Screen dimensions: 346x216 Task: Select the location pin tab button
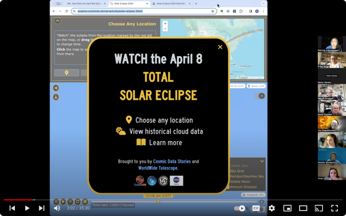tap(67, 73)
